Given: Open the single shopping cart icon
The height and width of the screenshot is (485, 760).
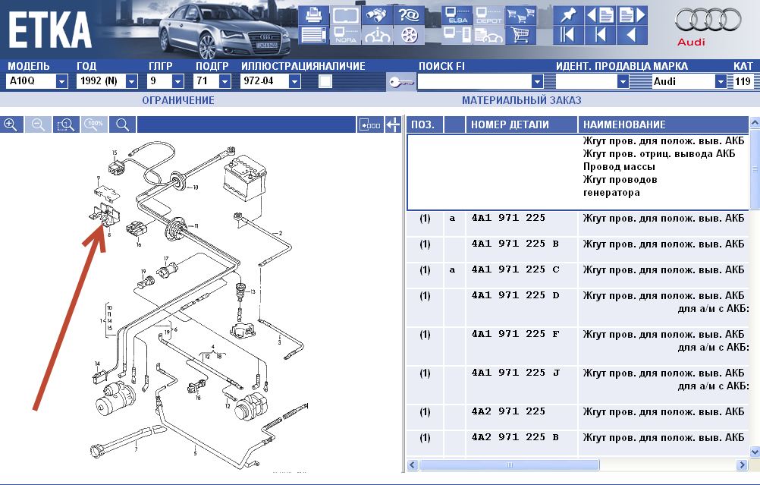Looking at the screenshot, I should (x=520, y=35).
